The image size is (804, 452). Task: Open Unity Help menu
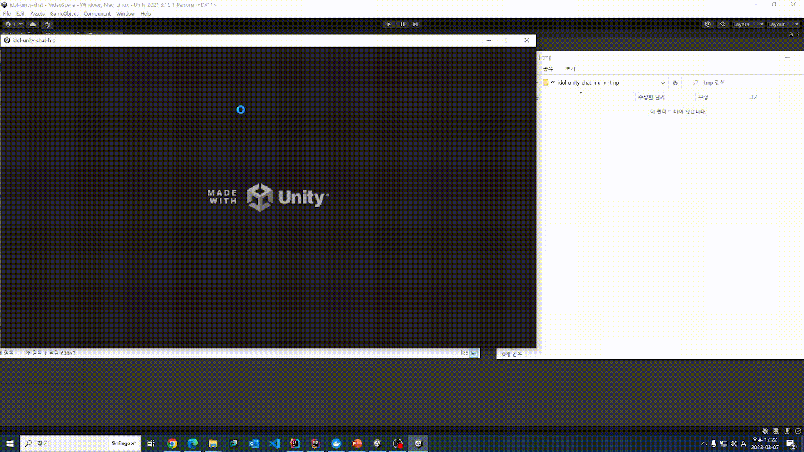click(x=146, y=14)
